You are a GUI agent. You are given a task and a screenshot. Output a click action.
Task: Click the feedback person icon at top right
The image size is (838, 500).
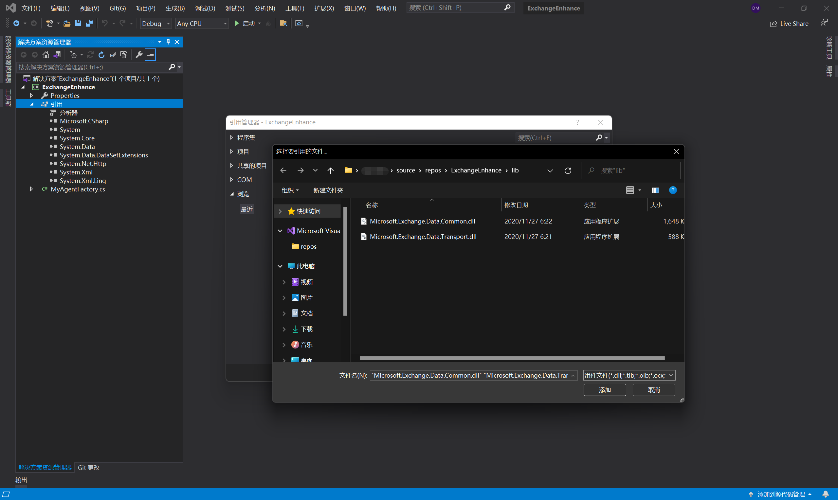point(824,23)
